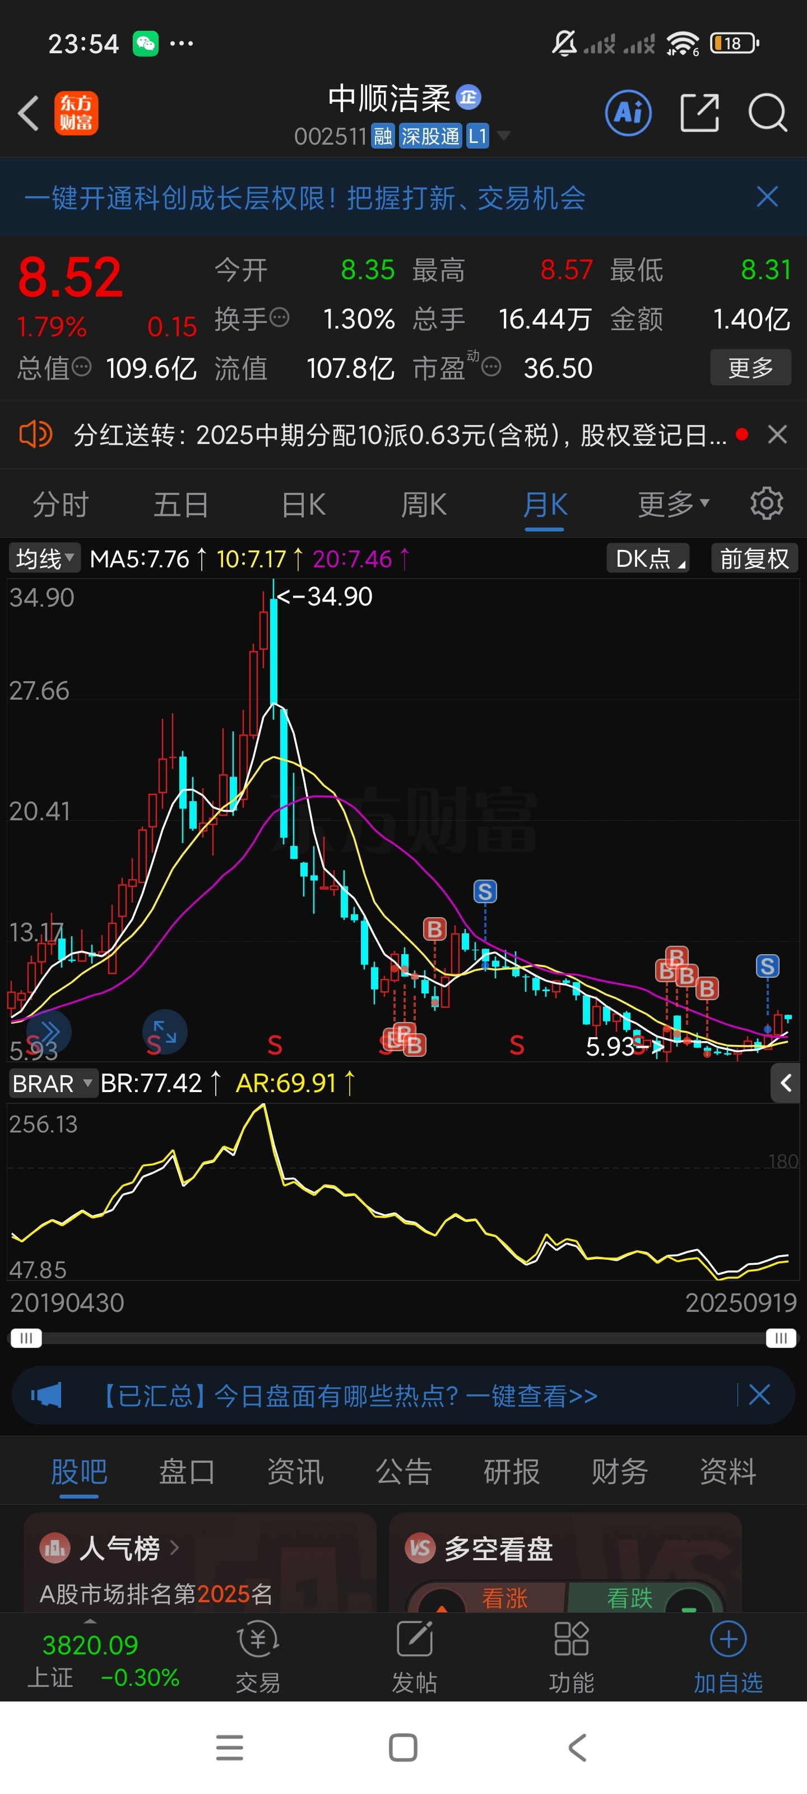Tap the blue S marker near 2022 candles
807x1794 pixels.
click(x=485, y=891)
